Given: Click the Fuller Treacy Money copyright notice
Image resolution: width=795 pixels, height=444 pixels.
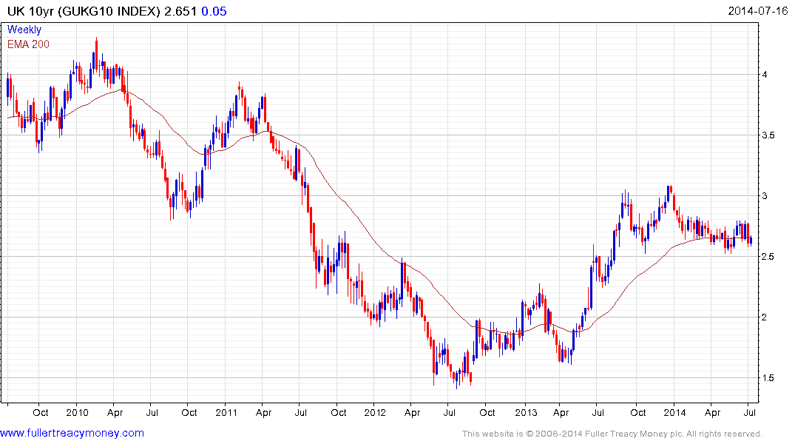Looking at the screenshot, I should [612, 434].
